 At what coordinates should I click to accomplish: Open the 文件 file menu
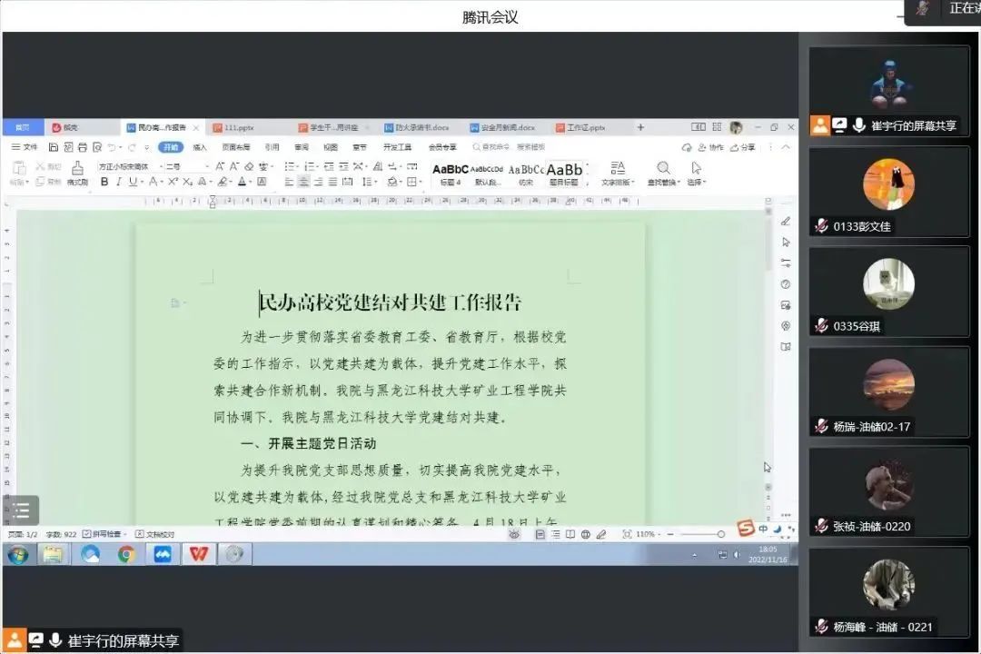click(x=25, y=147)
